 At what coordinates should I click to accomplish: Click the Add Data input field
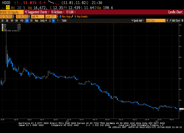[x=156, y=21]
